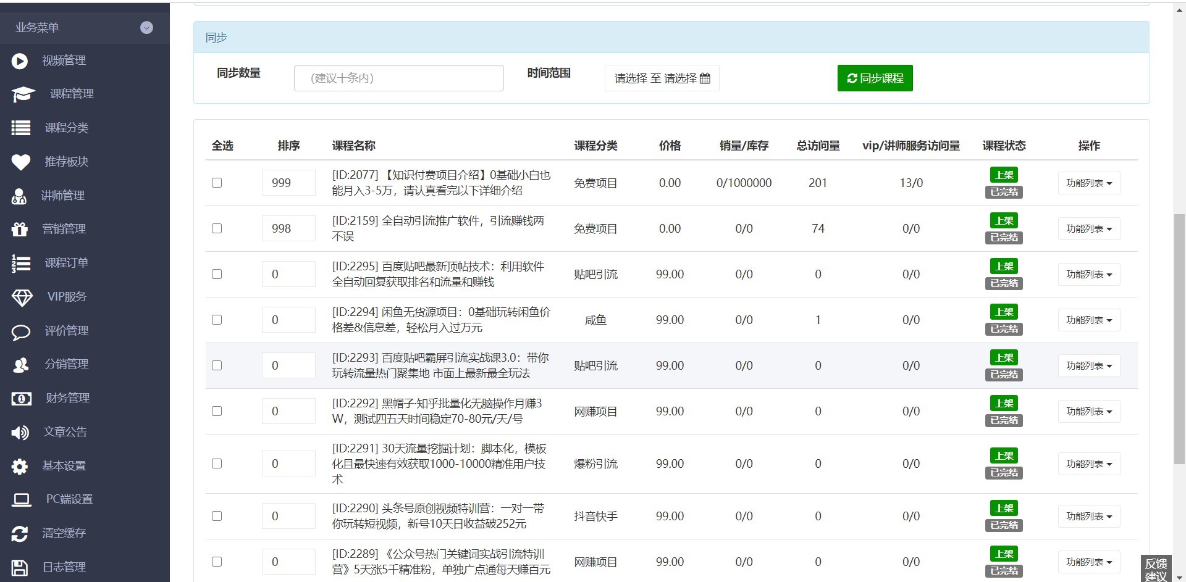Mark checkbox for course ID:2289
1186x582 pixels.
pos(217,562)
